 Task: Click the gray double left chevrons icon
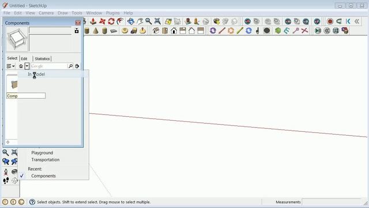coord(357,21)
